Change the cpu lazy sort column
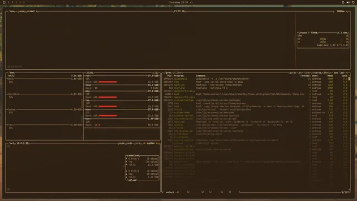357x201 pixels. 339,73
